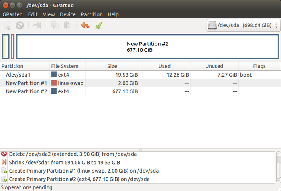Open the Device menu
The image size is (281, 191).
click(x=67, y=14)
